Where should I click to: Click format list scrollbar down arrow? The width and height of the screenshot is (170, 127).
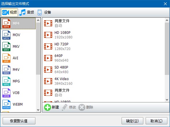(38, 110)
